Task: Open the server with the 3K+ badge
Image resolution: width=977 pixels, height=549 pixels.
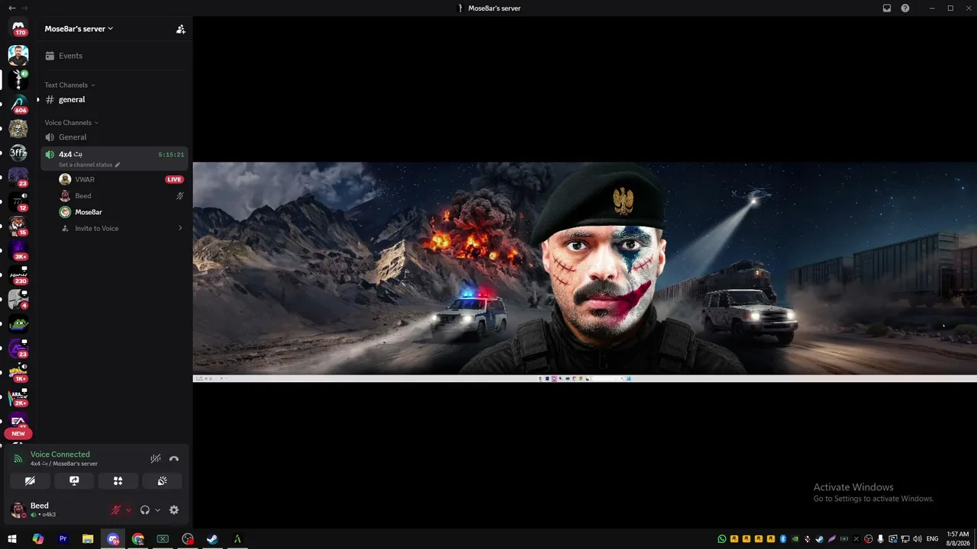Action: tap(18, 250)
